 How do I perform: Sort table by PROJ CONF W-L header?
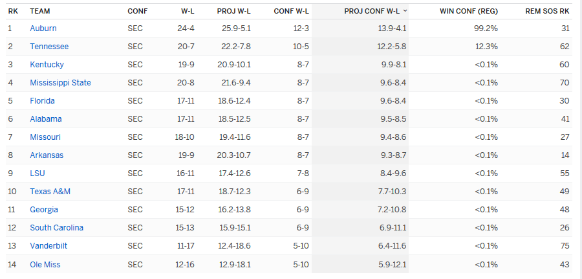pos(372,11)
